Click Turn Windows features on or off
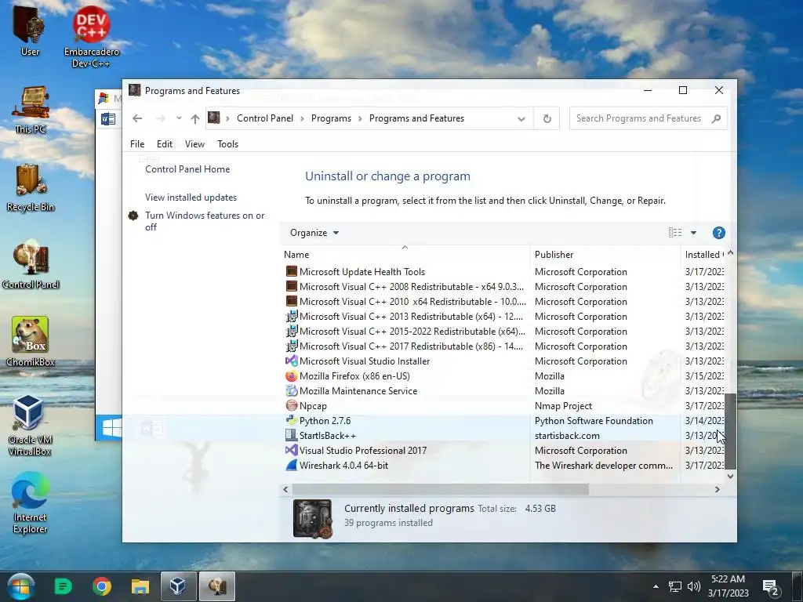803x602 pixels. [205, 221]
